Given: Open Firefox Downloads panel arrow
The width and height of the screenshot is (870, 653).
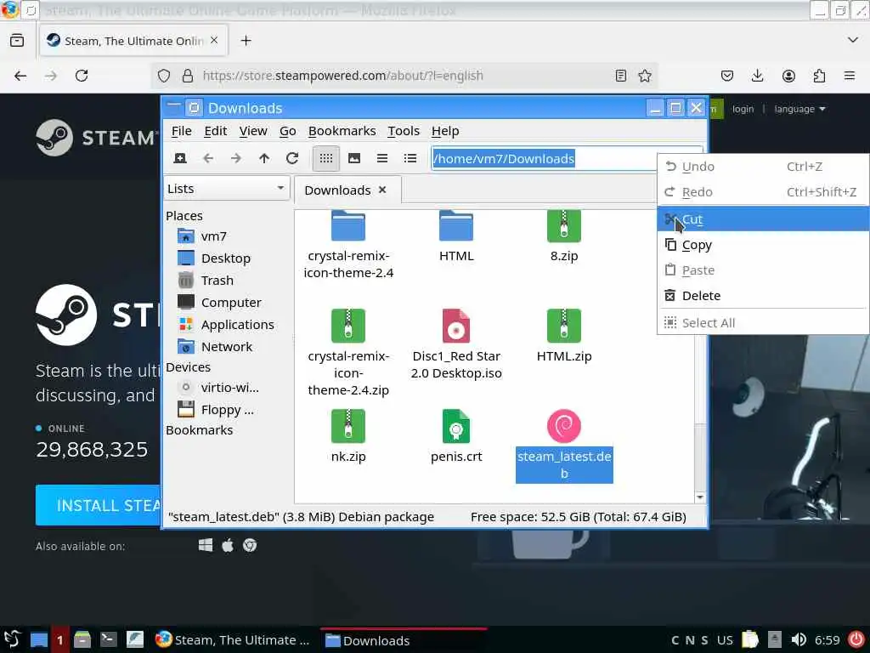Looking at the screenshot, I should coord(757,76).
